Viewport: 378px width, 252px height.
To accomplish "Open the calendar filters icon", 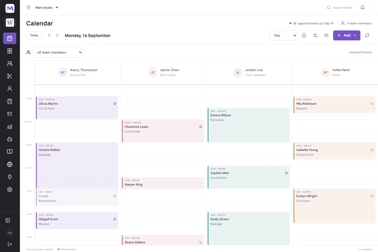I will [x=315, y=35].
